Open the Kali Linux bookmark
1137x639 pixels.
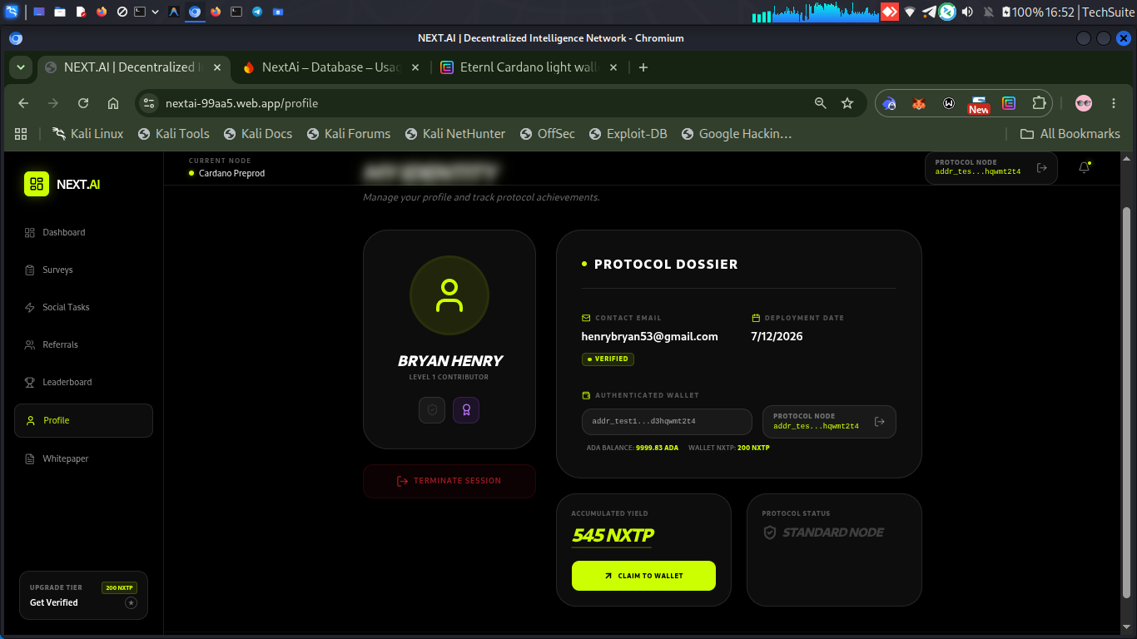coord(87,134)
